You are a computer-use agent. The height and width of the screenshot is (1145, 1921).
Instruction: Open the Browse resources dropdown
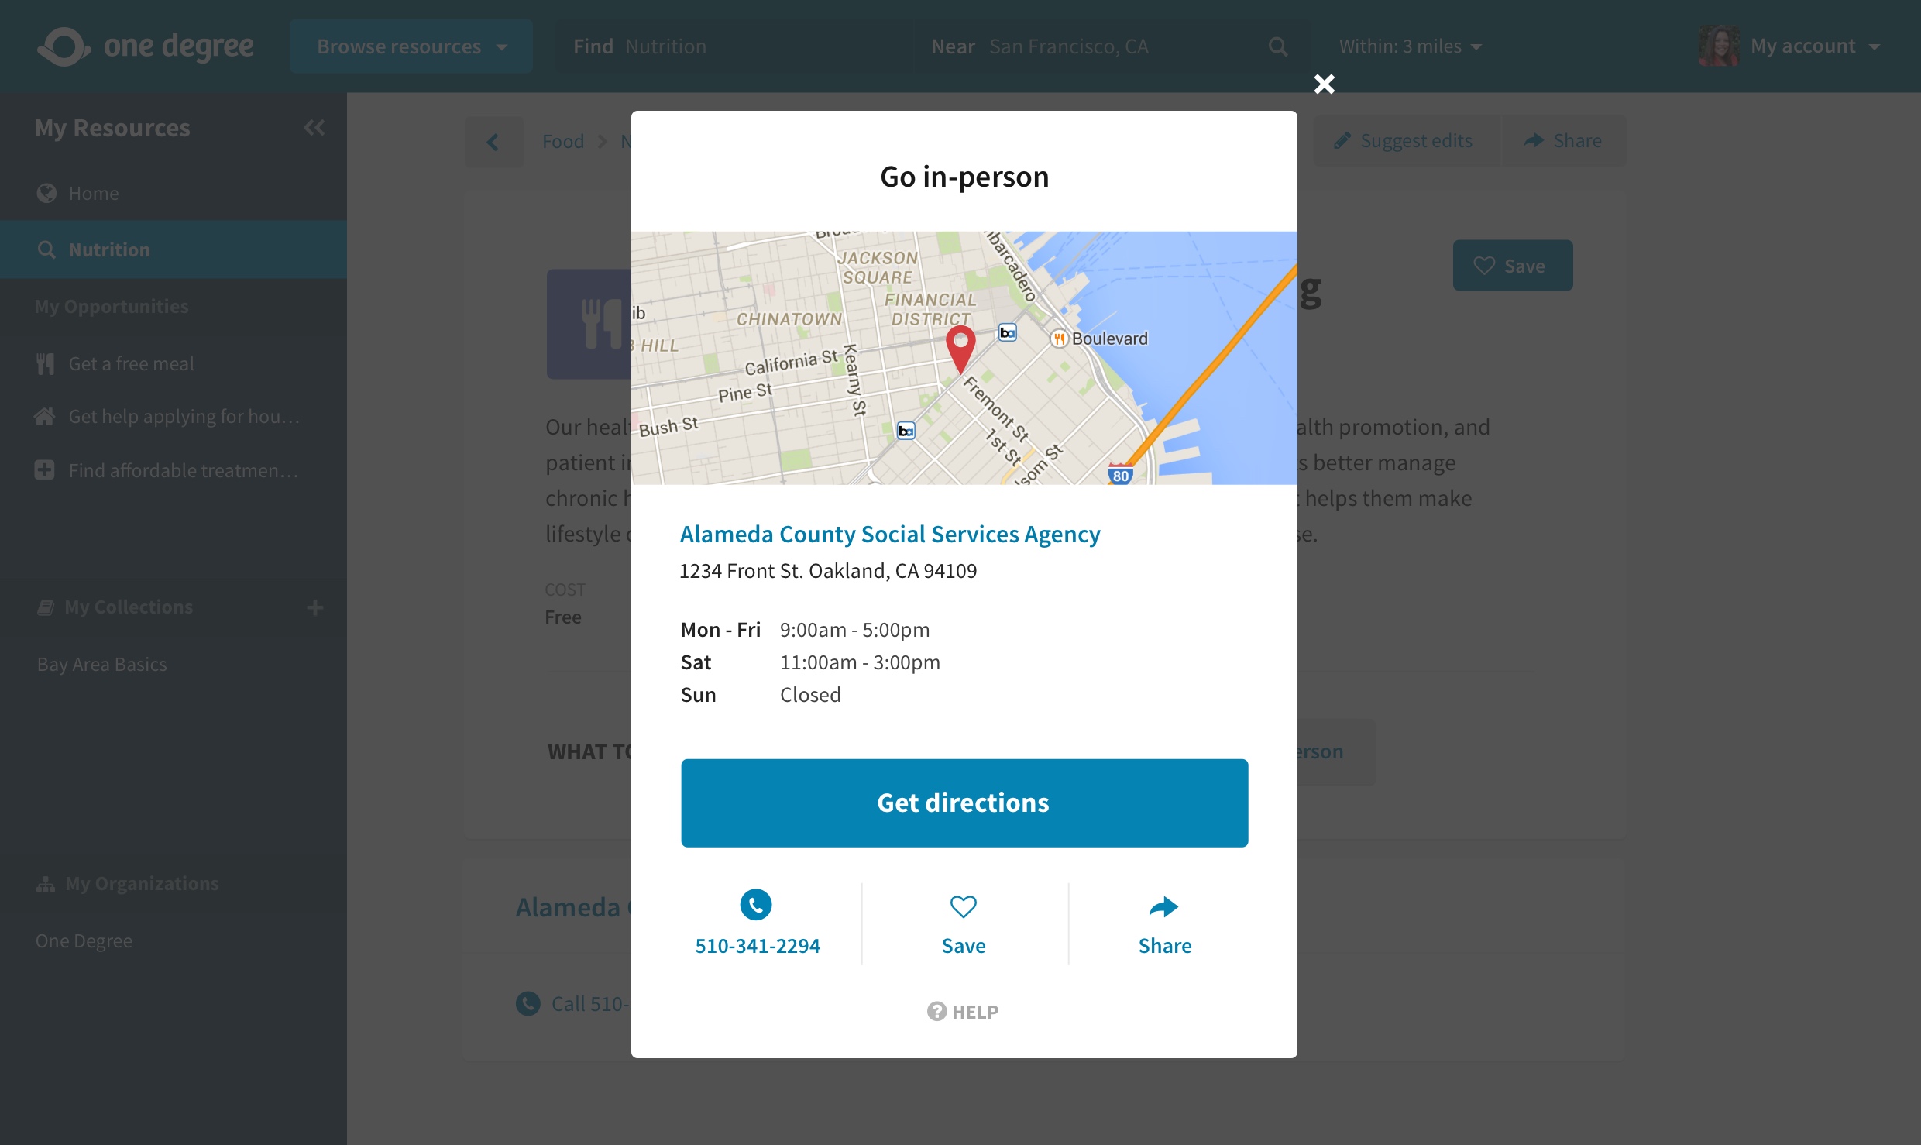(411, 46)
